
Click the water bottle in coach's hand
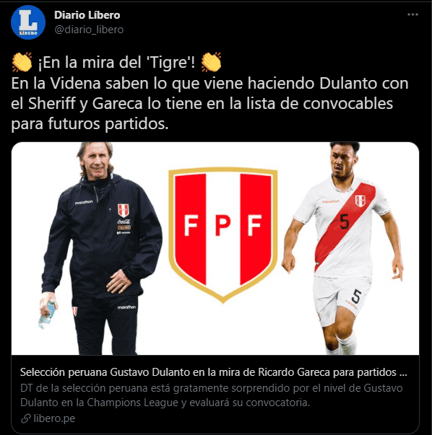[x=46, y=315]
